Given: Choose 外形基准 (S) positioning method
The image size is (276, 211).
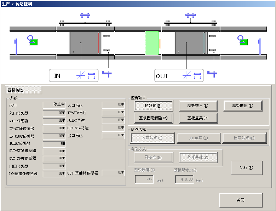Looking at the screenshot, I should pos(198,157).
